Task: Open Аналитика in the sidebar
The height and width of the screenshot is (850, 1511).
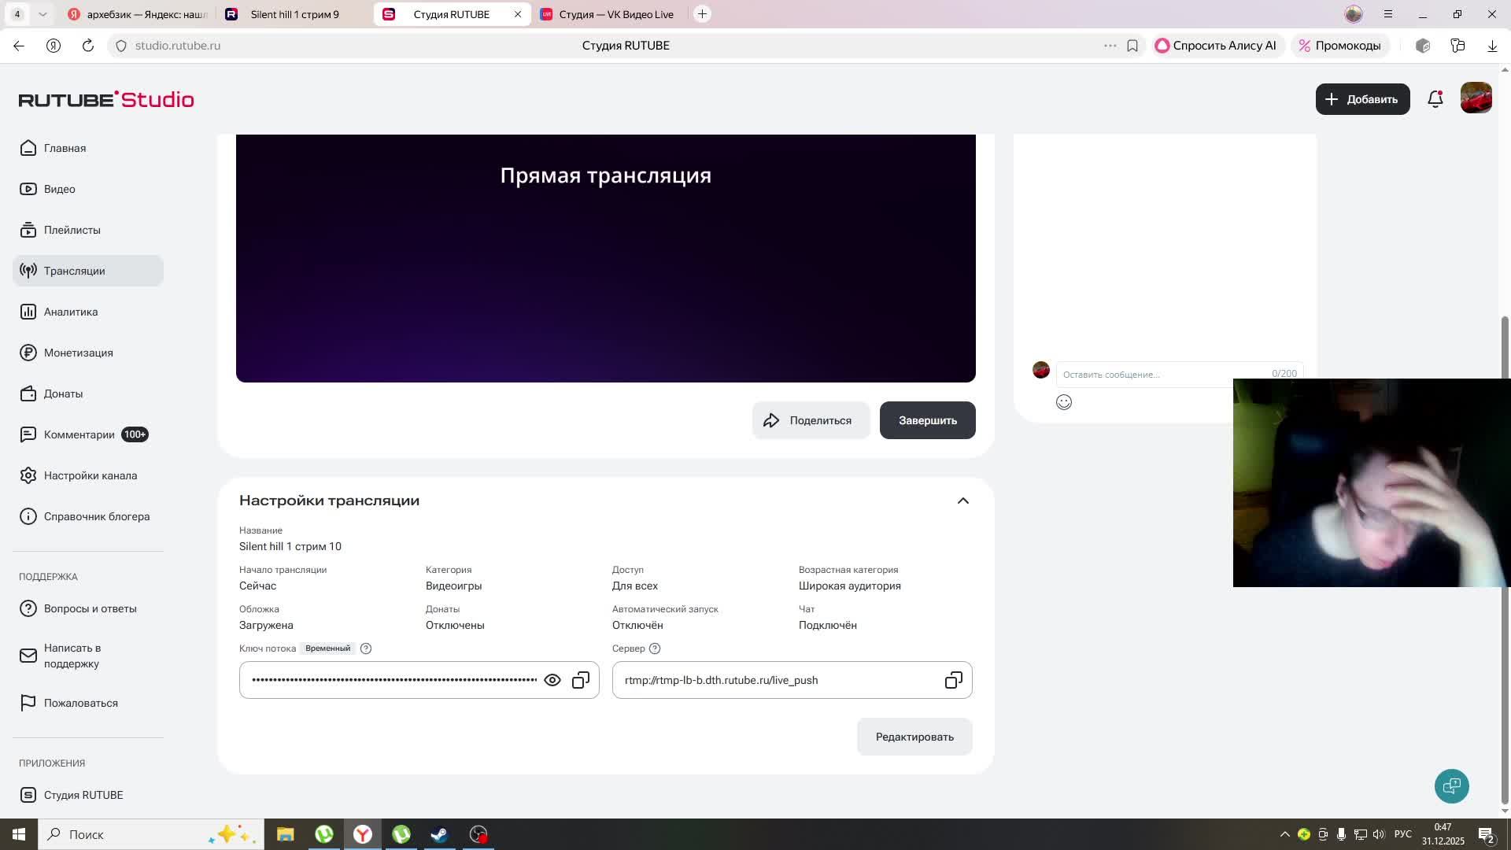Action: (71, 312)
